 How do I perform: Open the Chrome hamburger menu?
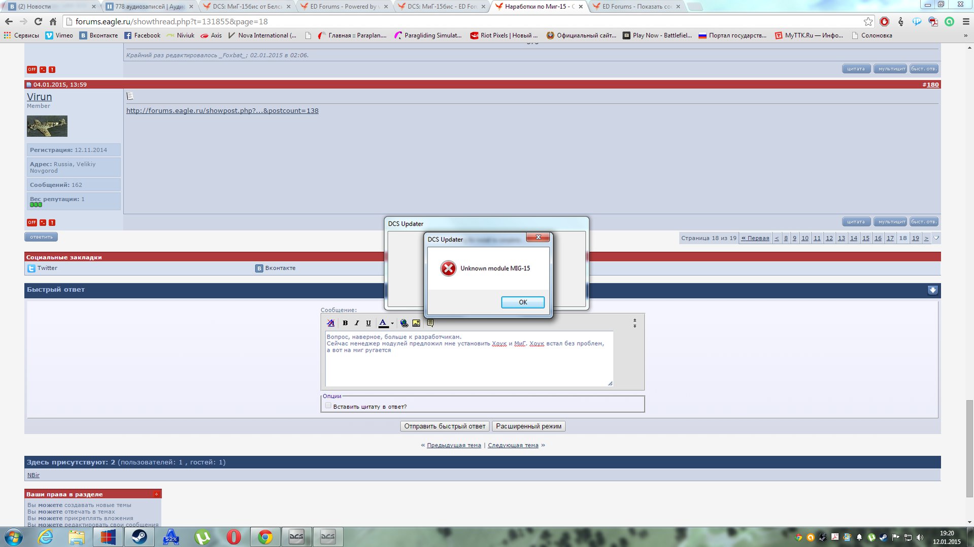coord(965,21)
